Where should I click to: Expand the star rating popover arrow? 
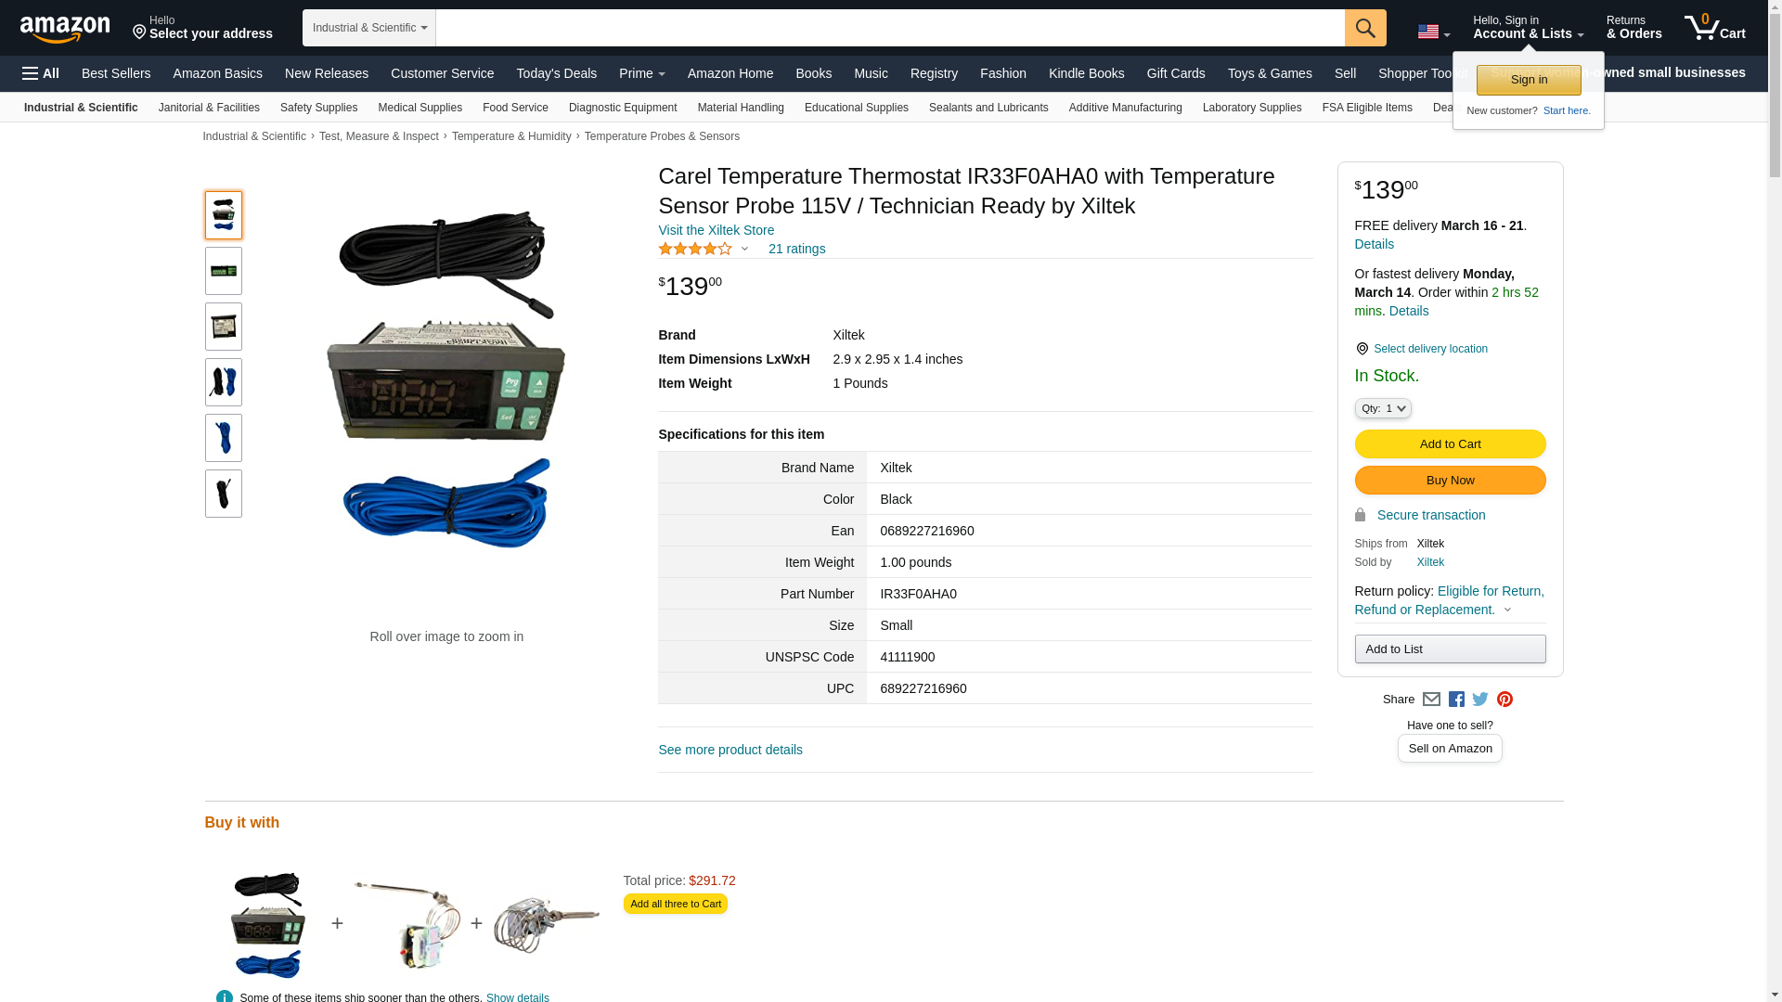coord(744,249)
